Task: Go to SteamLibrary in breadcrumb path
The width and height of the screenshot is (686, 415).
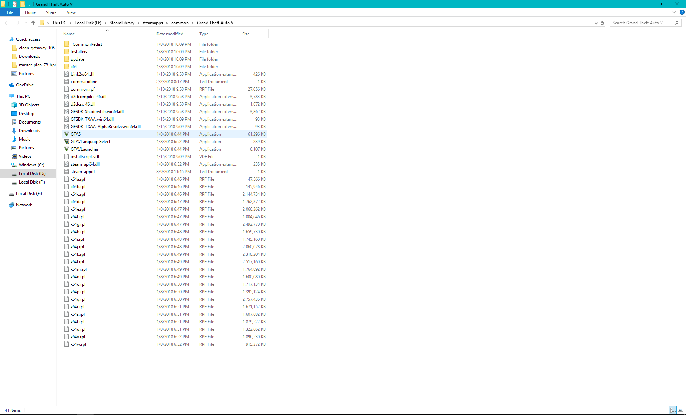Action: coord(122,23)
